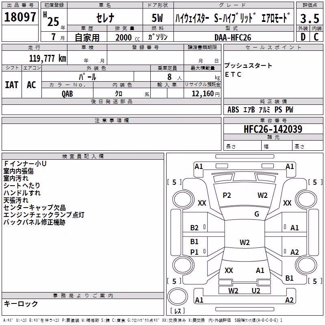Click the 自家用 vehicle history value

[x=87, y=37]
